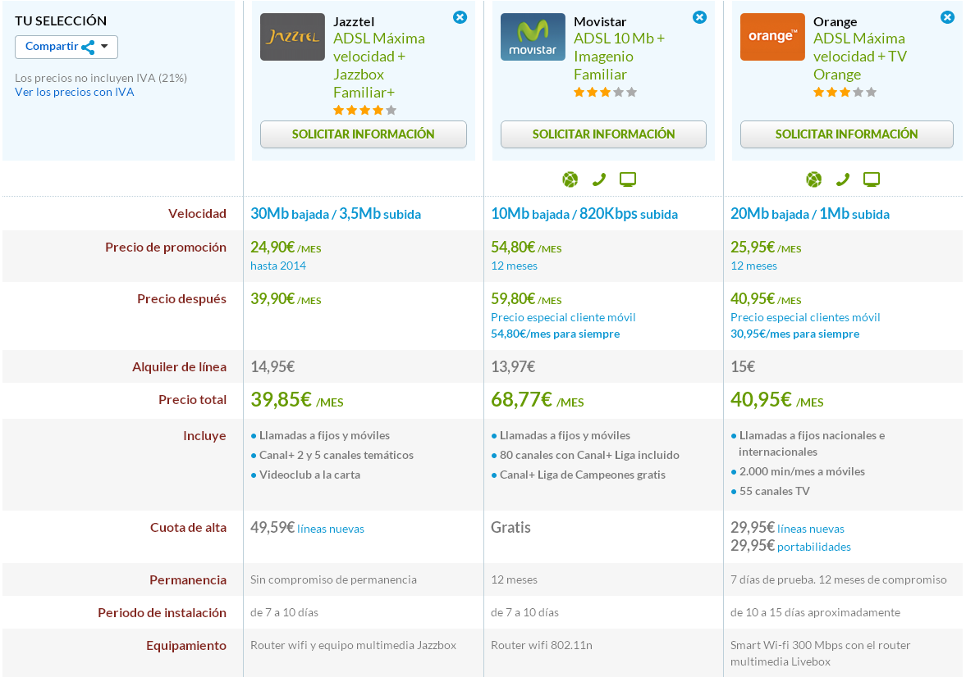Select '54,80€/mes para siempre' text
The height and width of the screenshot is (677, 966).
[555, 334]
